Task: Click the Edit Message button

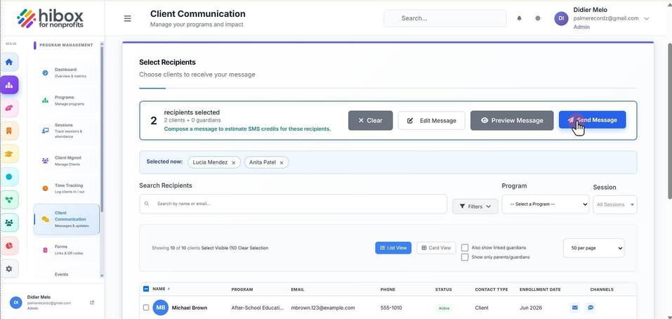Action: [432, 120]
